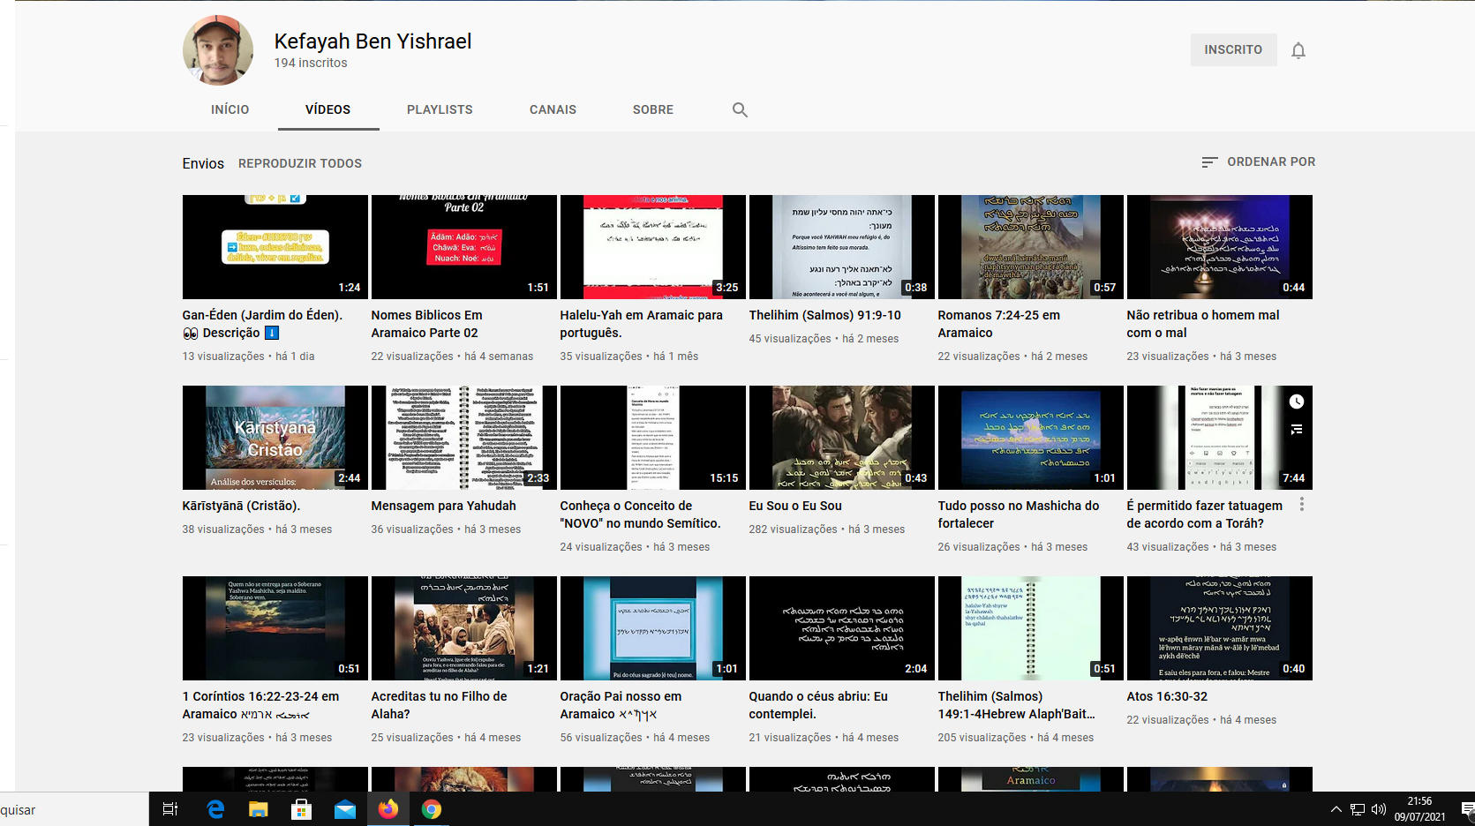Open Firefox from the taskbar
The image size is (1475, 826).
[388, 809]
